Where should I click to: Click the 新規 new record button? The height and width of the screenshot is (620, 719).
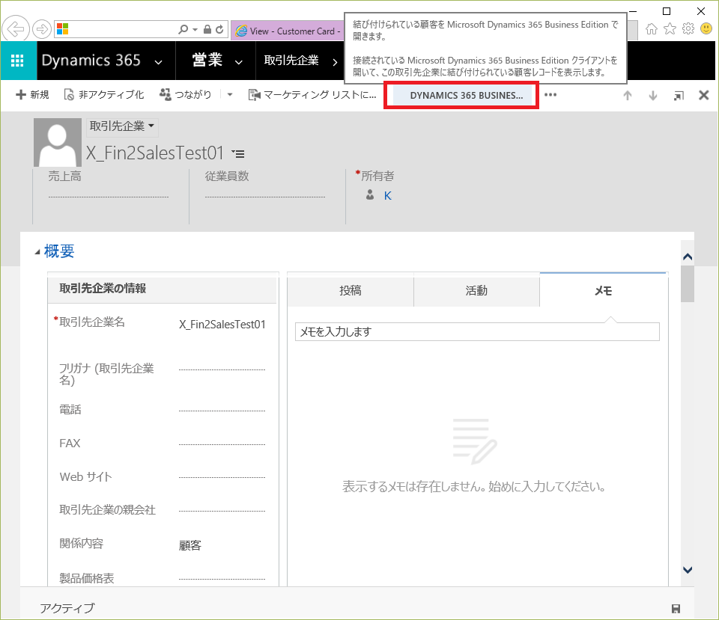[x=32, y=95]
